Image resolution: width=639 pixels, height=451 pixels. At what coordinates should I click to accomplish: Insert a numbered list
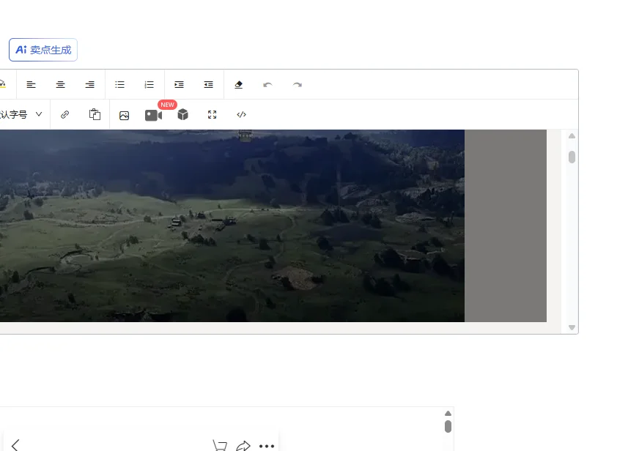(149, 85)
